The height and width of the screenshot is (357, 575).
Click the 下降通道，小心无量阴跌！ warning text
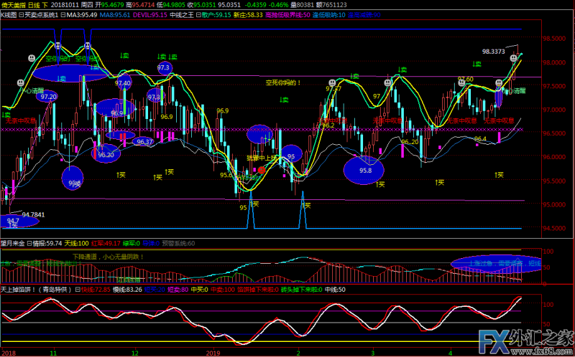(109, 257)
